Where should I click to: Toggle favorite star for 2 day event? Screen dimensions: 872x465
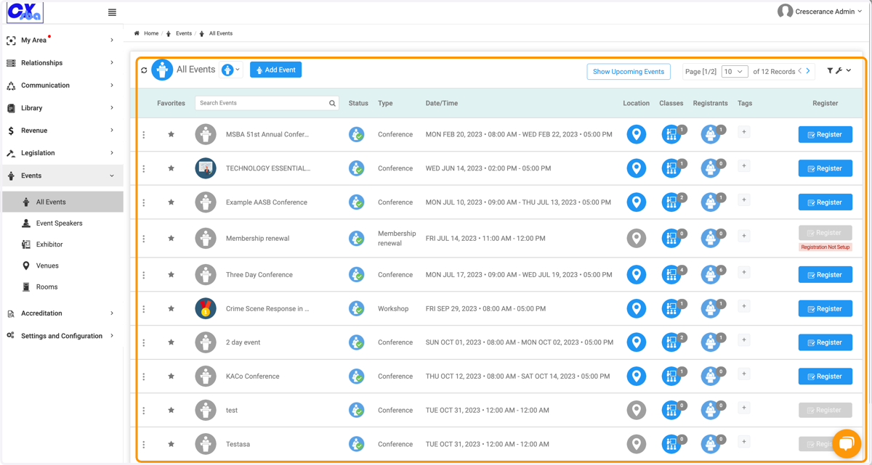(x=171, y=342)
